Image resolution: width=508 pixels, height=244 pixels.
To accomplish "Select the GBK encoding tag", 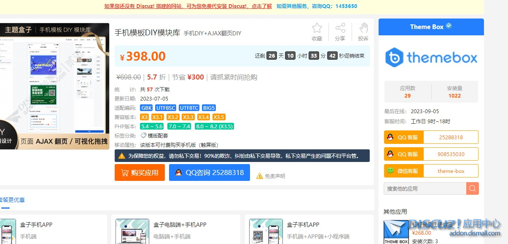I will click(x=146, y=108).
